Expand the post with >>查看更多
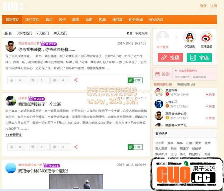 (14, 135)
